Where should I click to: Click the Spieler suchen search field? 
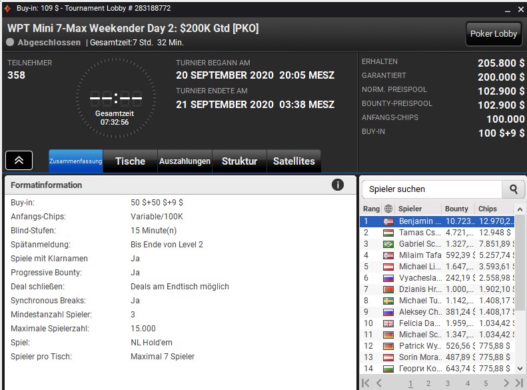[432, 189]
